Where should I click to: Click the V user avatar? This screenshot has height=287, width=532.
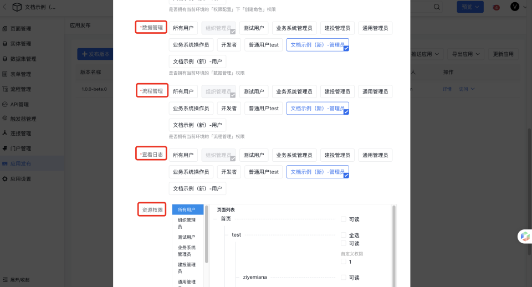515,7
